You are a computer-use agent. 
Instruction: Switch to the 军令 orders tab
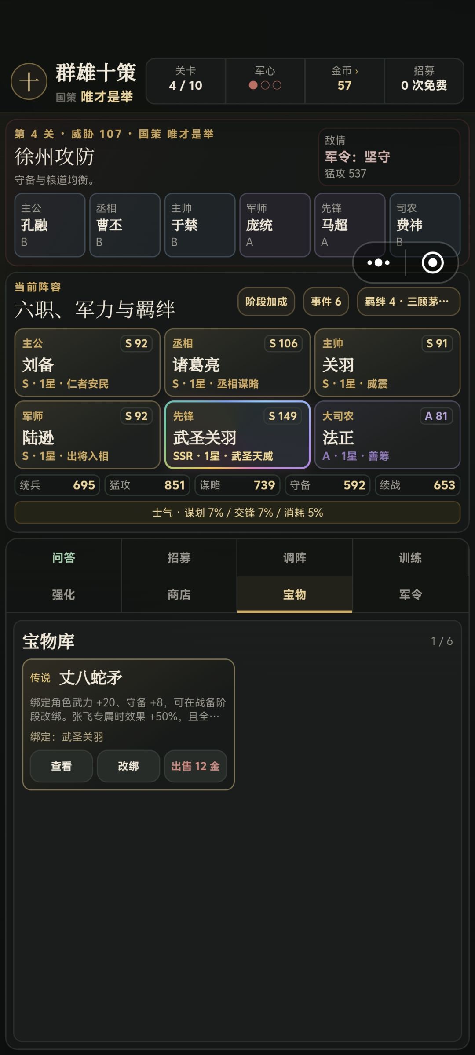[410, 594]
